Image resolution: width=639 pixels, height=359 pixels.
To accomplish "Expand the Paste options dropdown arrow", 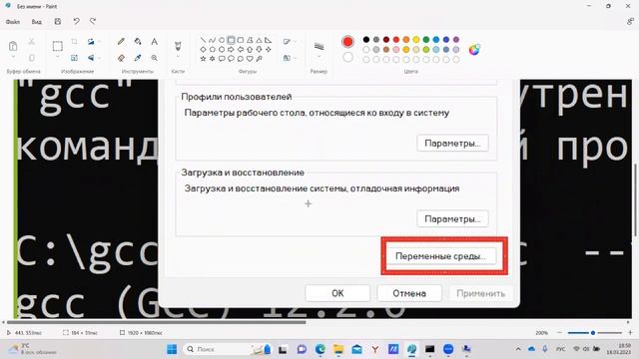I will [x=13, y=58].
